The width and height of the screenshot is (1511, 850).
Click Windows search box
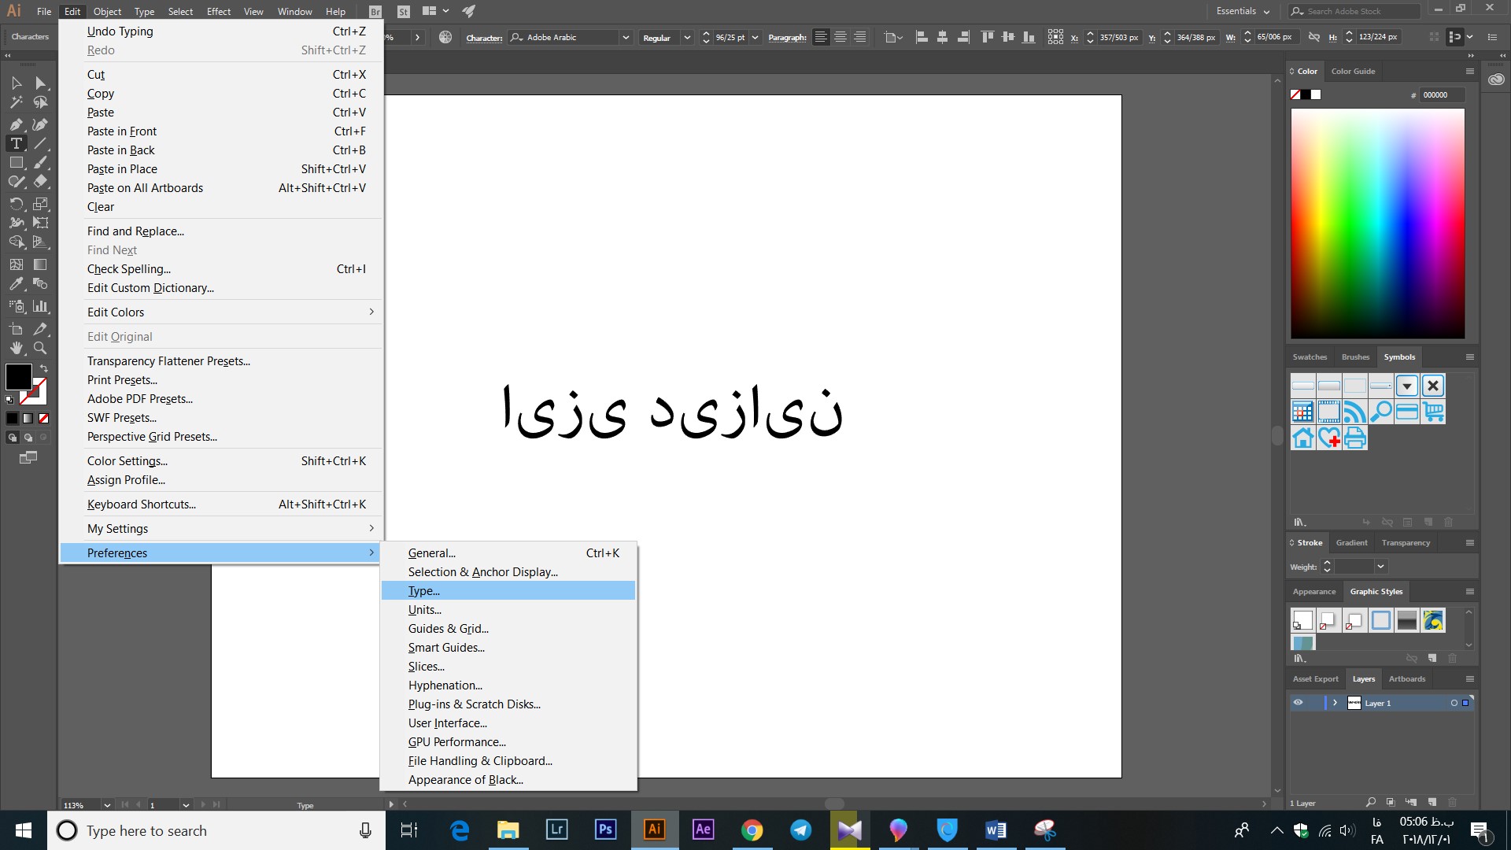[216, 830]
